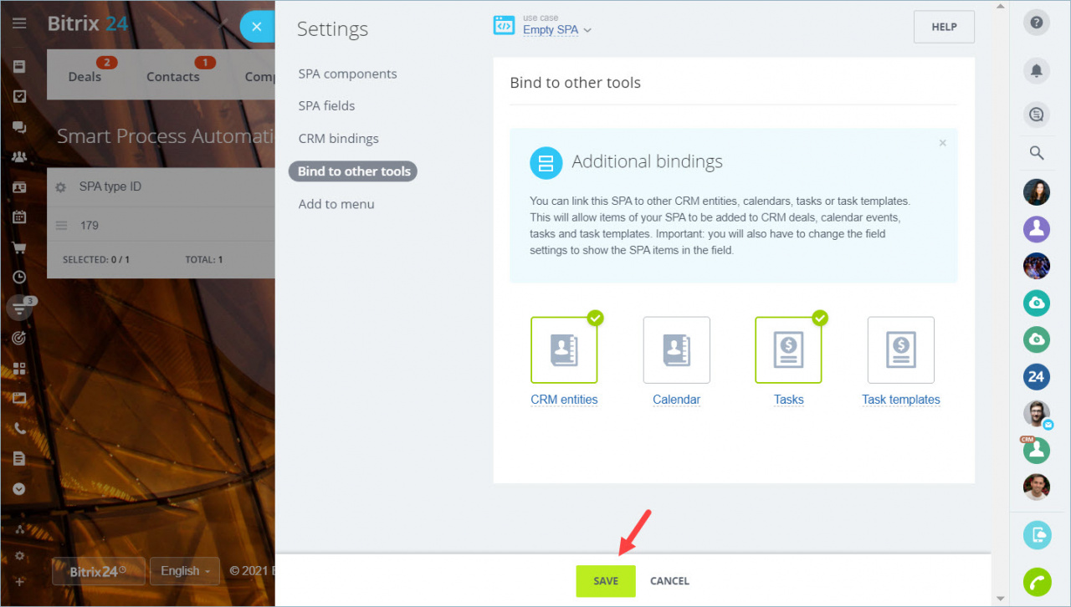Click the HELP button
Image resolution: width=1071 pixels, height=607 pixels.
point(944,27)
